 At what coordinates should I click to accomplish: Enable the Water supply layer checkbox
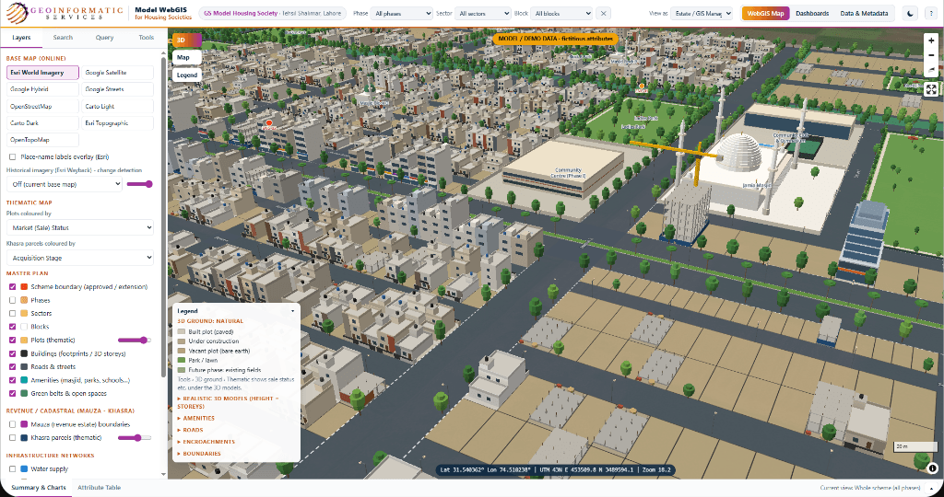[12, 468]
